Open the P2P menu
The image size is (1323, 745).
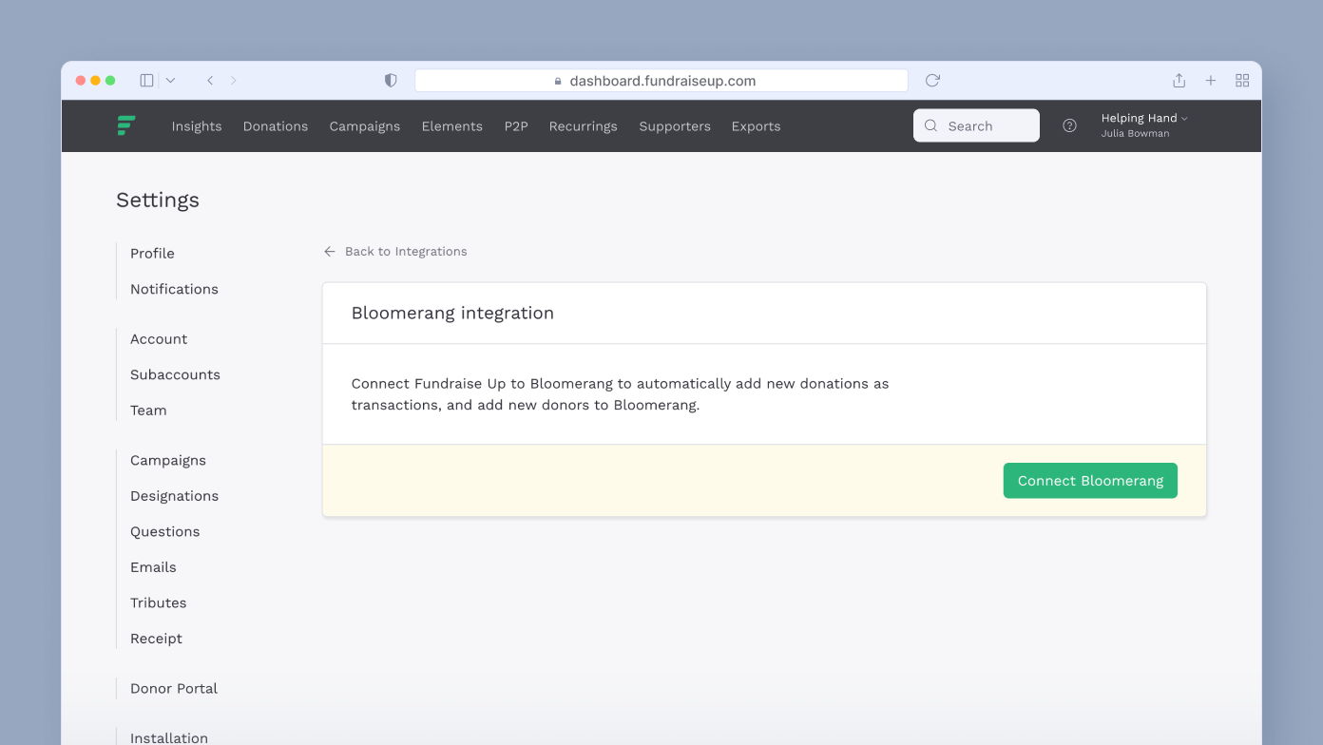point(516,126)
